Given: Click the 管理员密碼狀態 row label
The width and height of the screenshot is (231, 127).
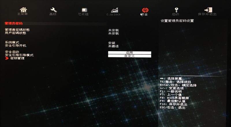Looking at the screenshot, I should (x=17, y=30).
